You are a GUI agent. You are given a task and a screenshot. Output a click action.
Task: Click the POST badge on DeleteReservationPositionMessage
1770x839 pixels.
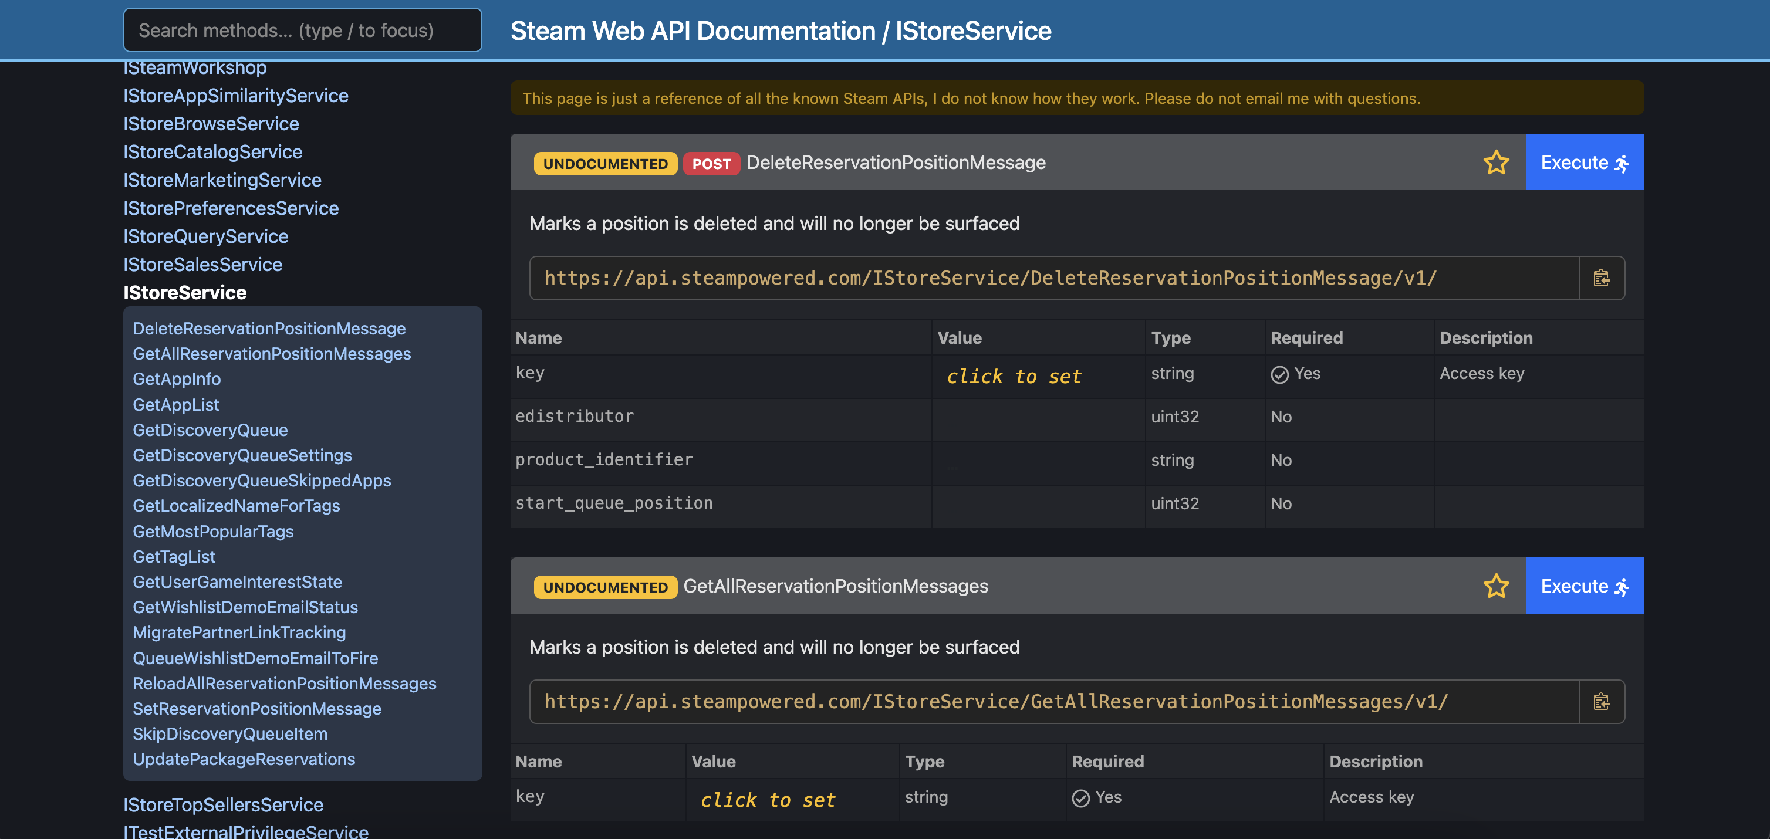coord(711,164)
